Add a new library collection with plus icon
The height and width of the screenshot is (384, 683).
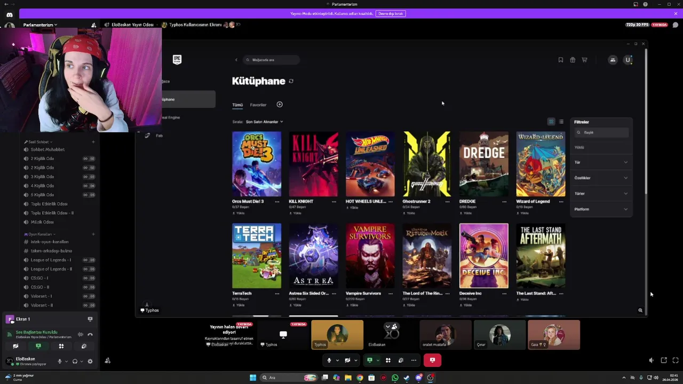[x=280, y=105]
